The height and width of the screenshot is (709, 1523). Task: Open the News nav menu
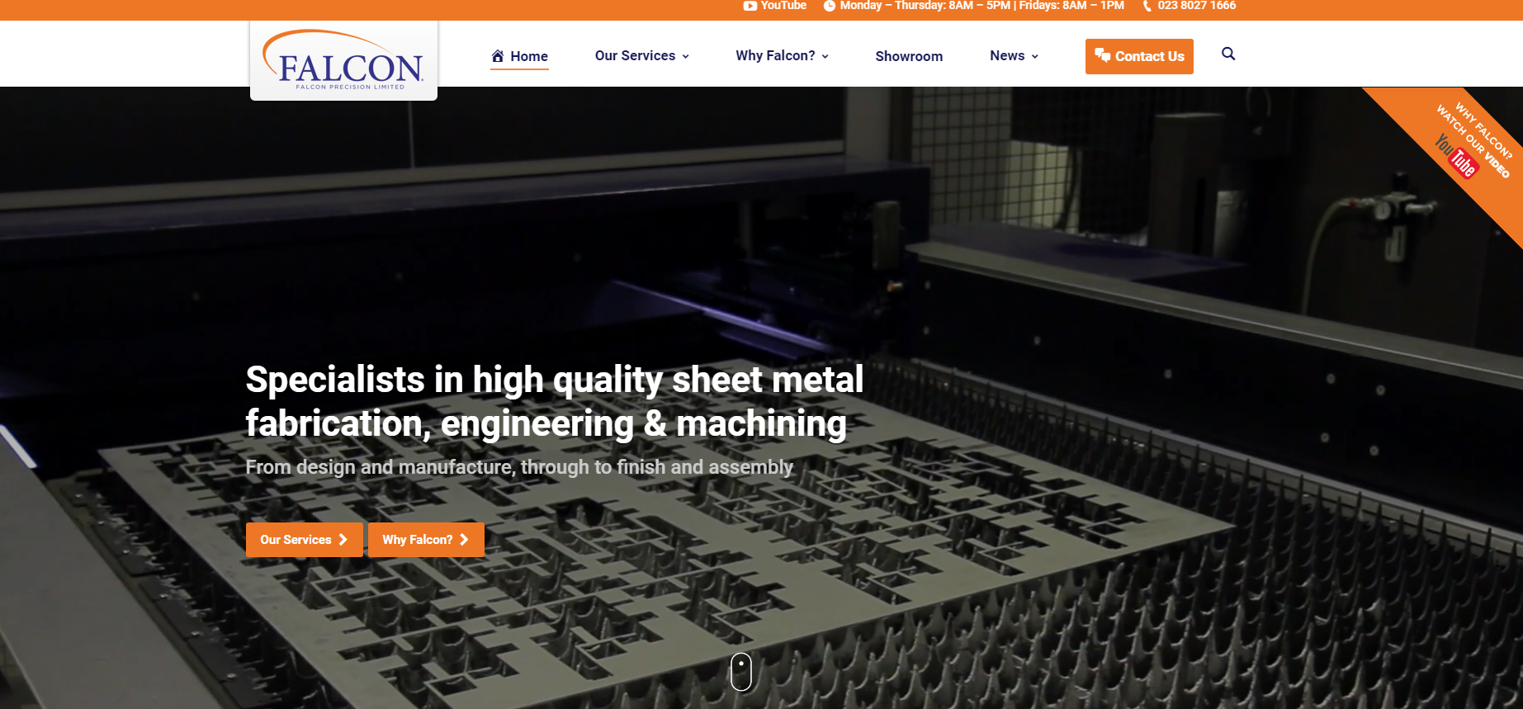(x=1014, y=55)
